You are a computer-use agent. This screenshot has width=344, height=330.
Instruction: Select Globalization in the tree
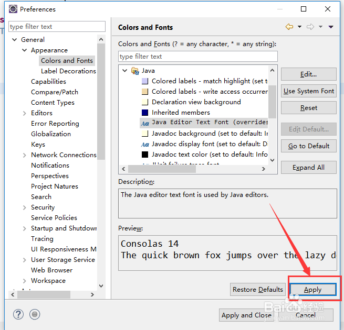[51, 134]
